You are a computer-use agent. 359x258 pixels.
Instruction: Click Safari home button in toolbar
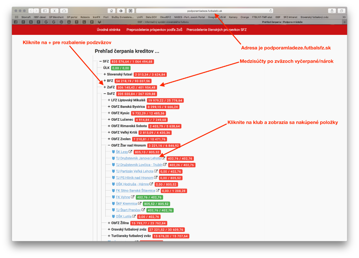[111, 11]
